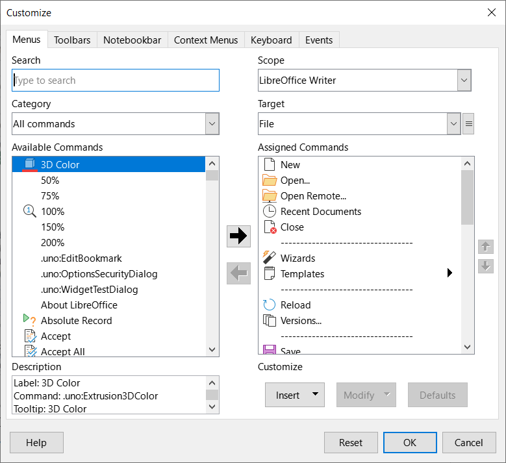Click the Close document icon

(270, 227)
